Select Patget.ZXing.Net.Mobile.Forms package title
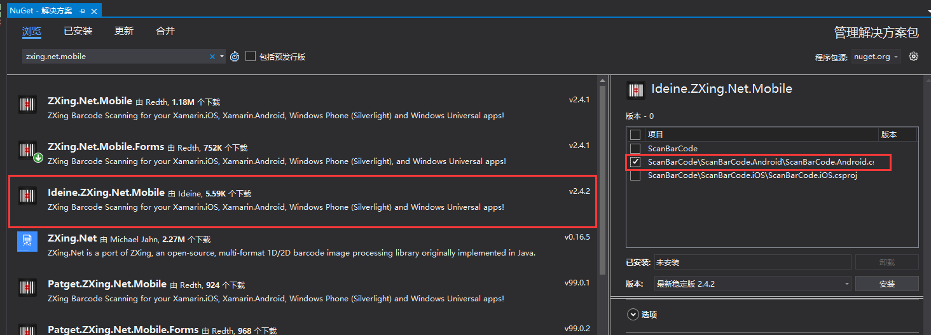 123,329
